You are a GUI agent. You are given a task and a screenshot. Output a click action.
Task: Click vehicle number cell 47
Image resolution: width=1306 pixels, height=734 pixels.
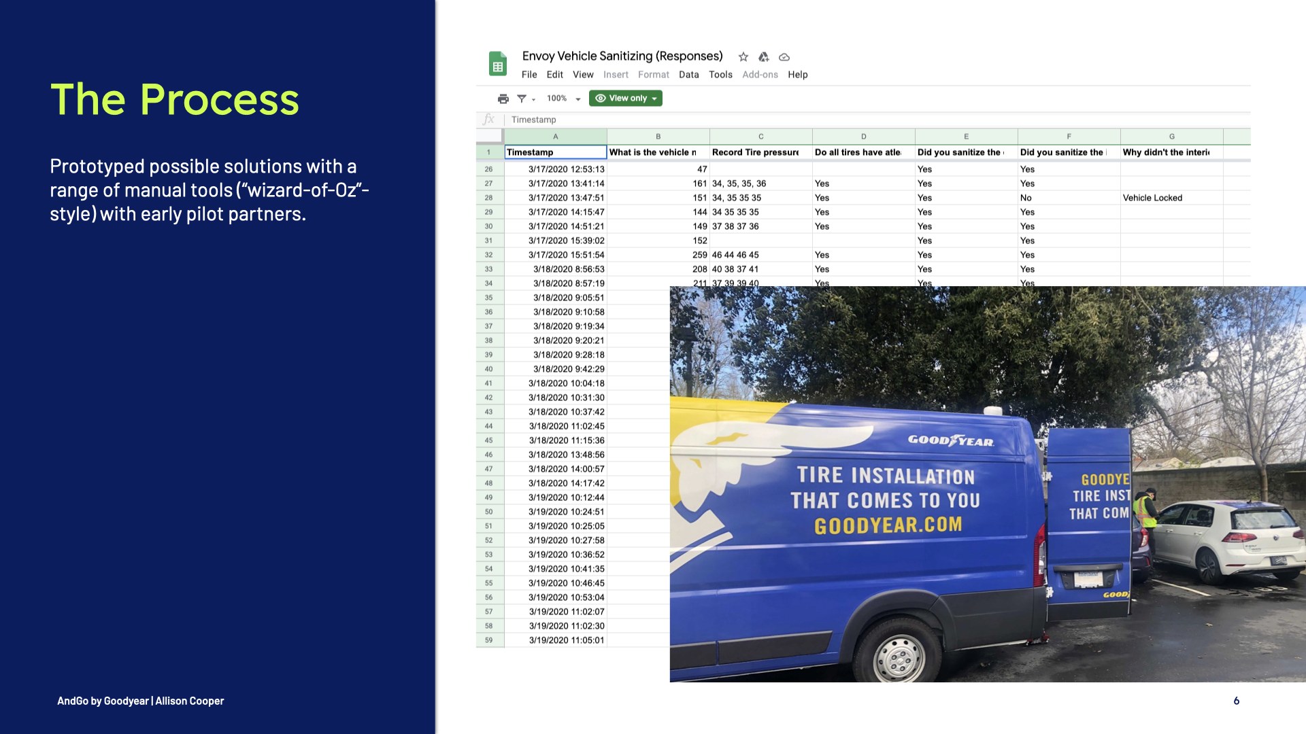coord(658,169)
